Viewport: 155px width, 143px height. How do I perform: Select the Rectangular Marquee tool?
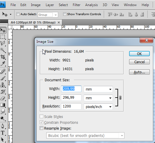click(3, 37)
